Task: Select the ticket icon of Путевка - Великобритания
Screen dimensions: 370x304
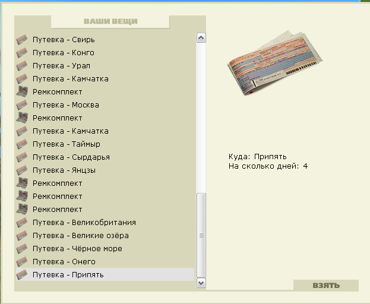Action: (22, 223)
